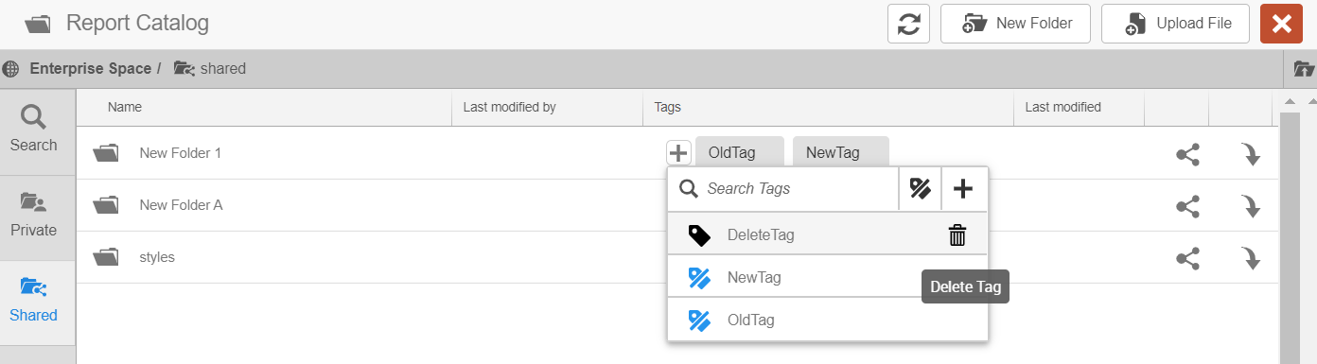This screenshot has height=364, width=1317.
Task: Sort by the Name column header
Action: 125,108
